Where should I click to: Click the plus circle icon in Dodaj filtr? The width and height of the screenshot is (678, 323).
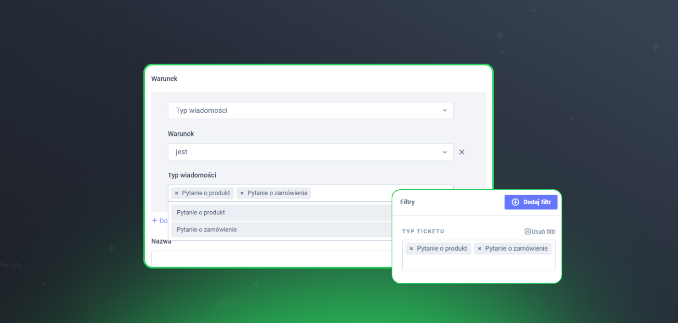pos(515,202)
